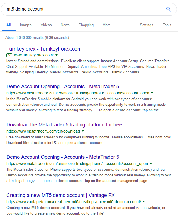Open the Turnkeyforex - TurnkeyForex.com ad link
Image resolution: width=178 pixels, height=221 pixels.
point(44,49)
